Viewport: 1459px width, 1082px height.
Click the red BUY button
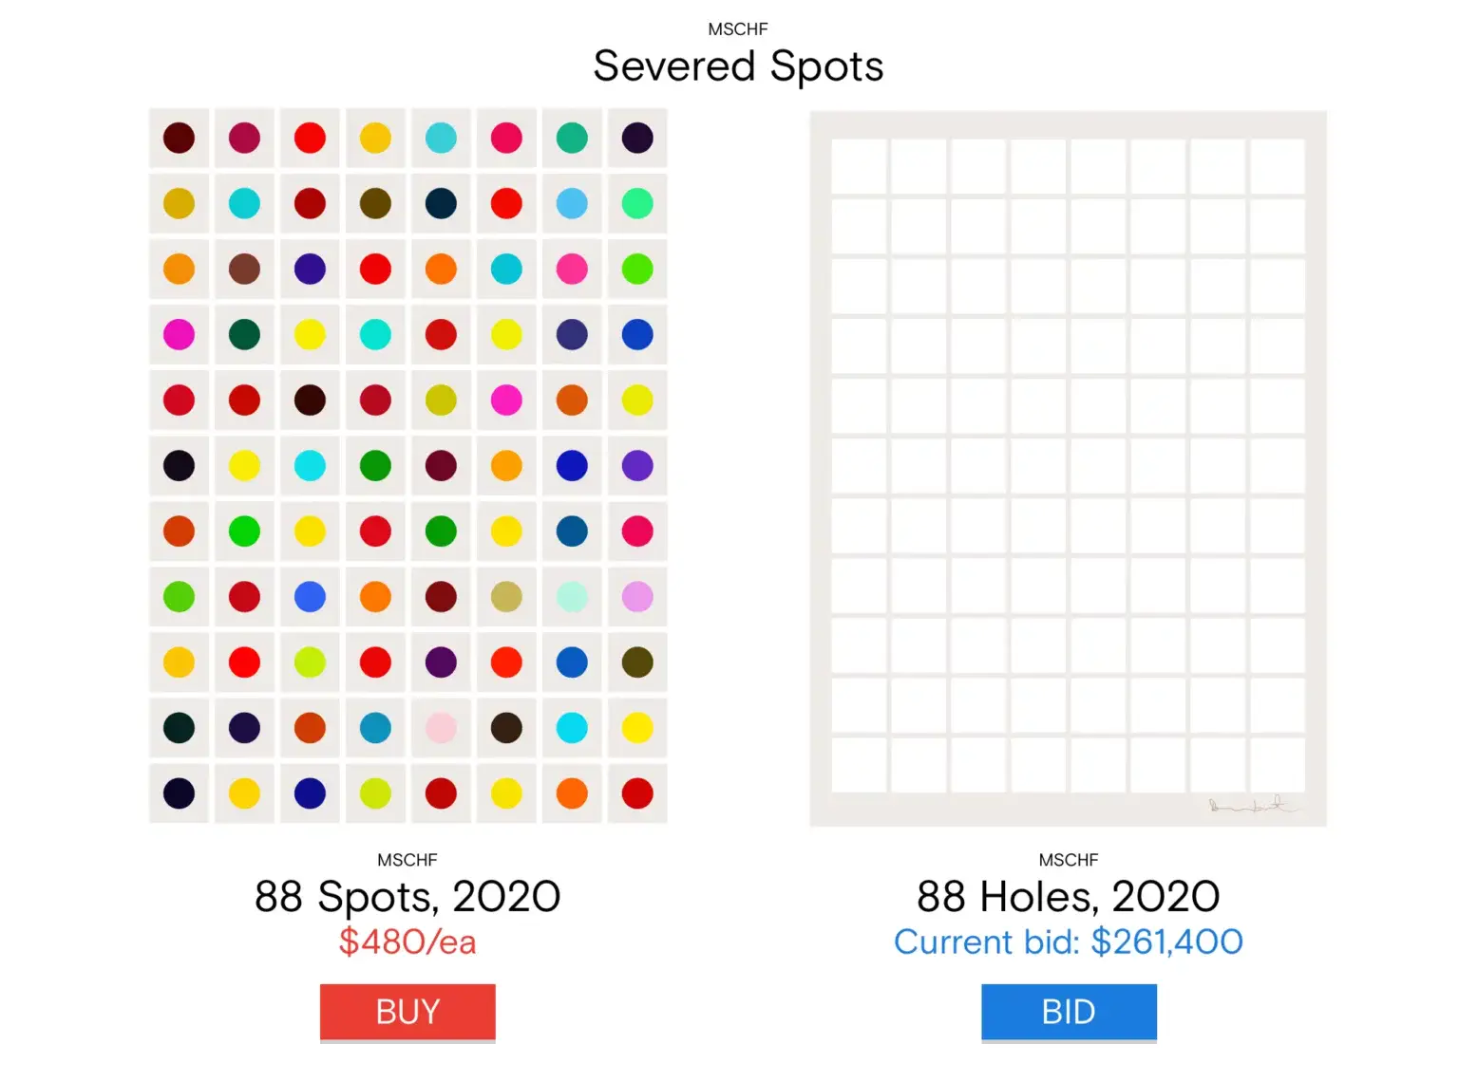tap(407, 1012)
